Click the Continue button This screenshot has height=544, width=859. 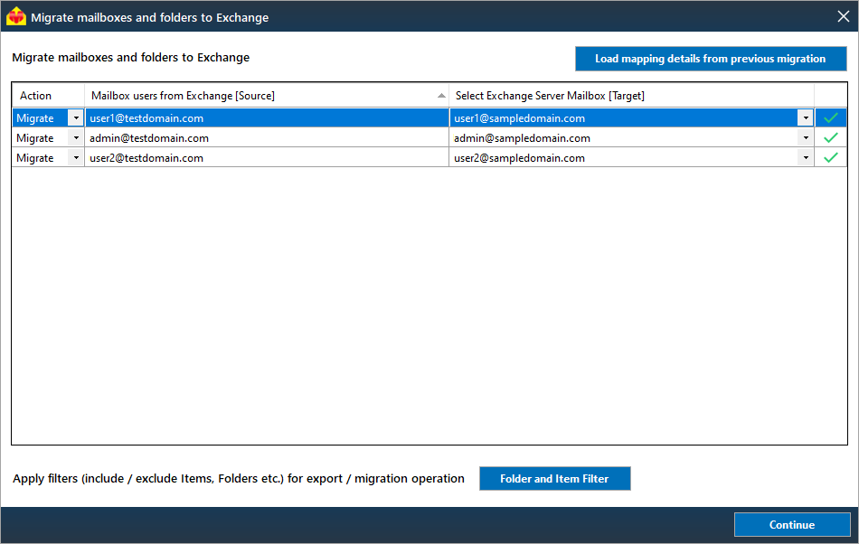(791, 524)
